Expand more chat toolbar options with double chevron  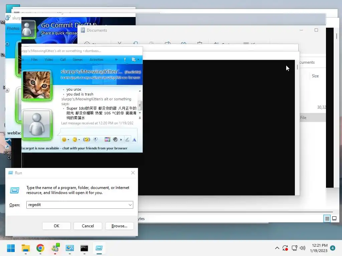(x=116, y=59)
